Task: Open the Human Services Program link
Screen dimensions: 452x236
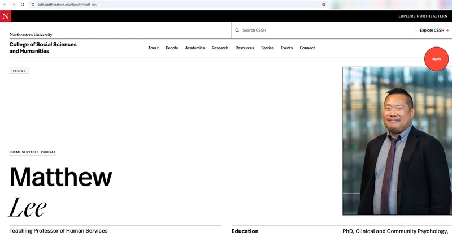Action: pos(33,152)
